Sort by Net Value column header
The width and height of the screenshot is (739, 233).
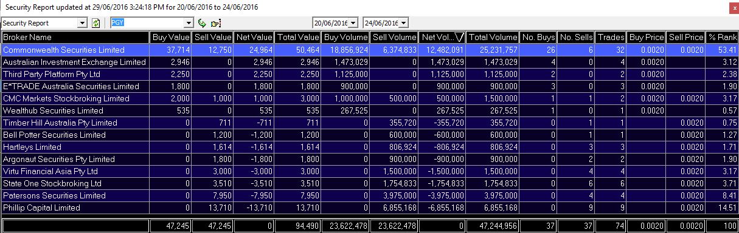(254, 37)
